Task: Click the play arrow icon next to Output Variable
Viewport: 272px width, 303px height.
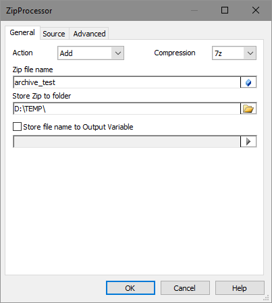Action: [248, 142]
